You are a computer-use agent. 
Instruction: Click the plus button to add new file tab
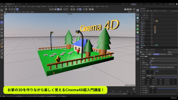(x=26, y=4)
